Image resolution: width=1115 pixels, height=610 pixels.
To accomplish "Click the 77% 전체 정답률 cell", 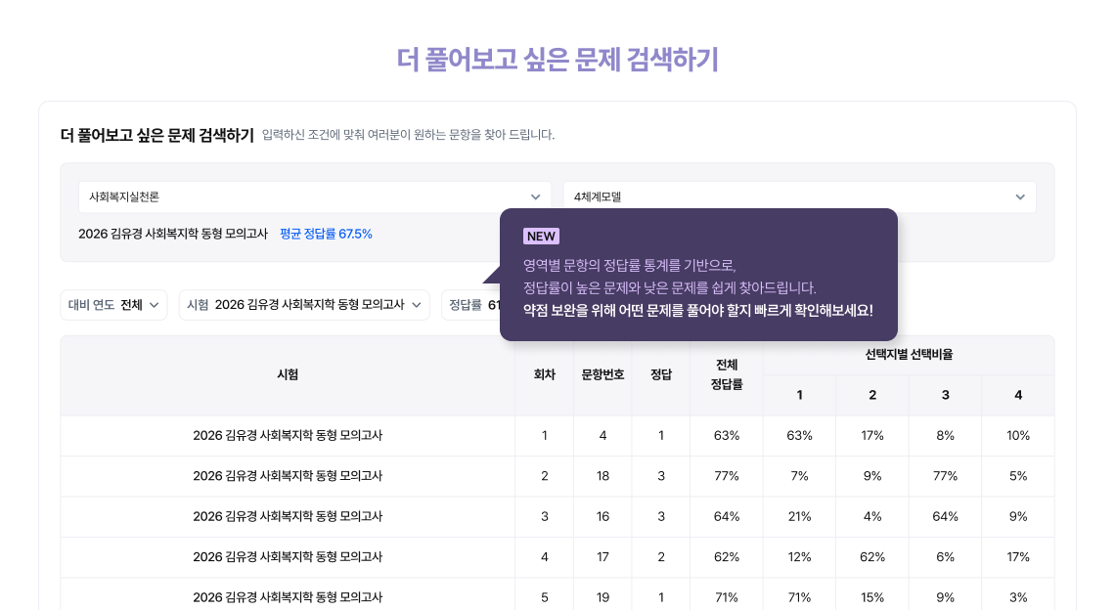I will (x=726, y=476).
